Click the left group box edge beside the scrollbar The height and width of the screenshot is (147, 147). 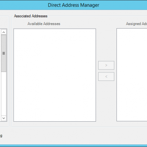(8, 72)
